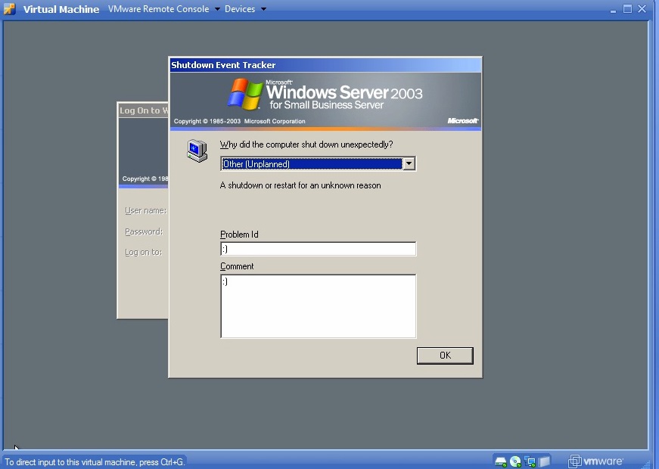Maximize the VMware Remote Console window

[x=627, y=9]
